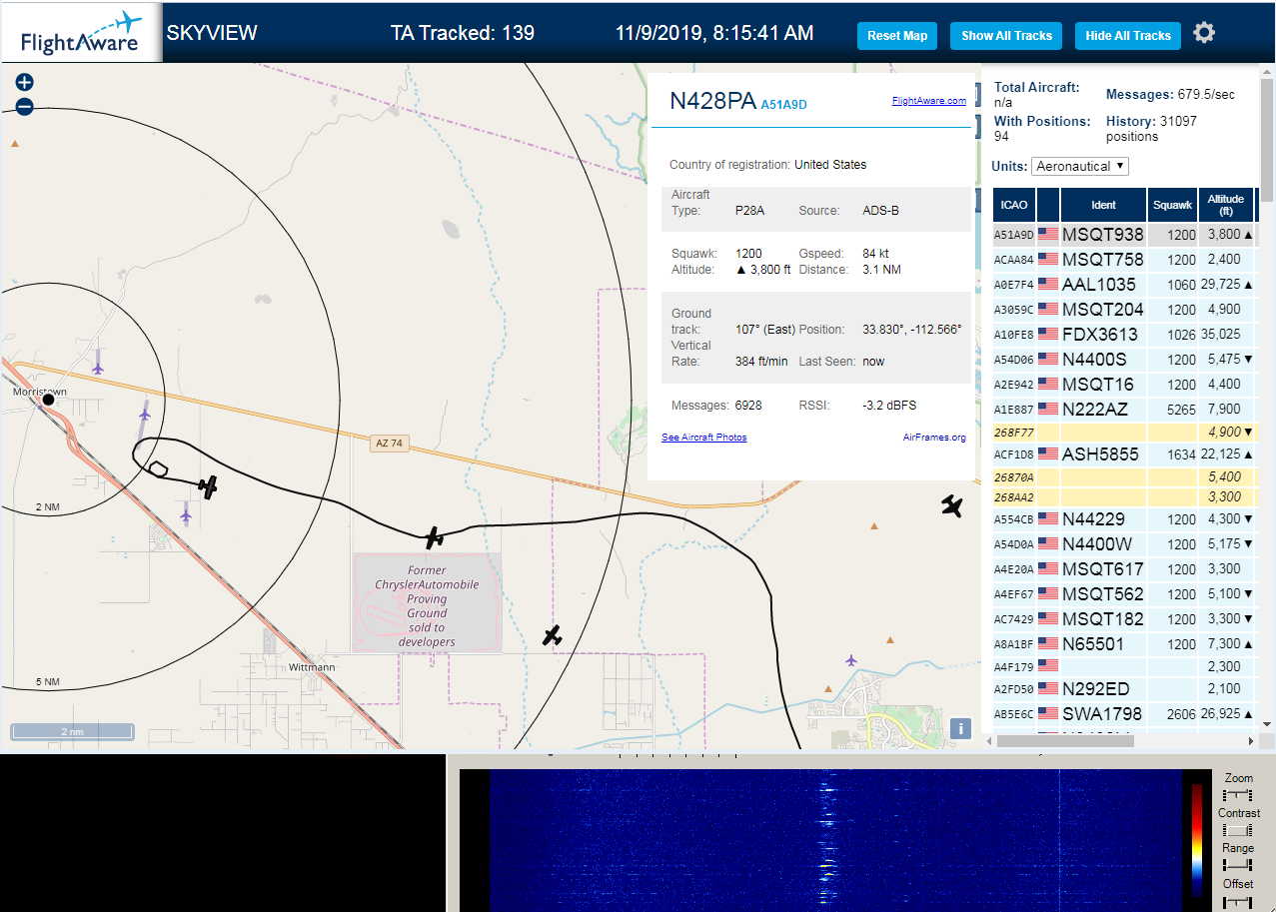Viewport: 1276px width, 912px height.
Task: Select the purple aircraft east of Morristown dot
Action: point(145,413)
